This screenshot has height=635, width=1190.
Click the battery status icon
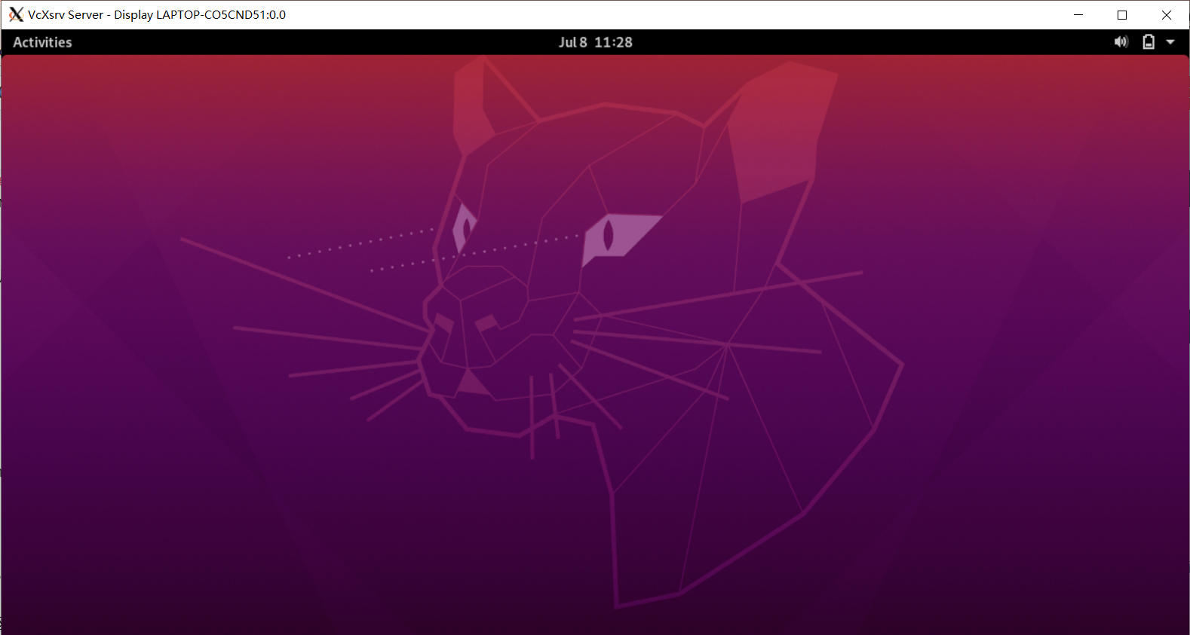pyautogui.click(x=1148, y=42)
